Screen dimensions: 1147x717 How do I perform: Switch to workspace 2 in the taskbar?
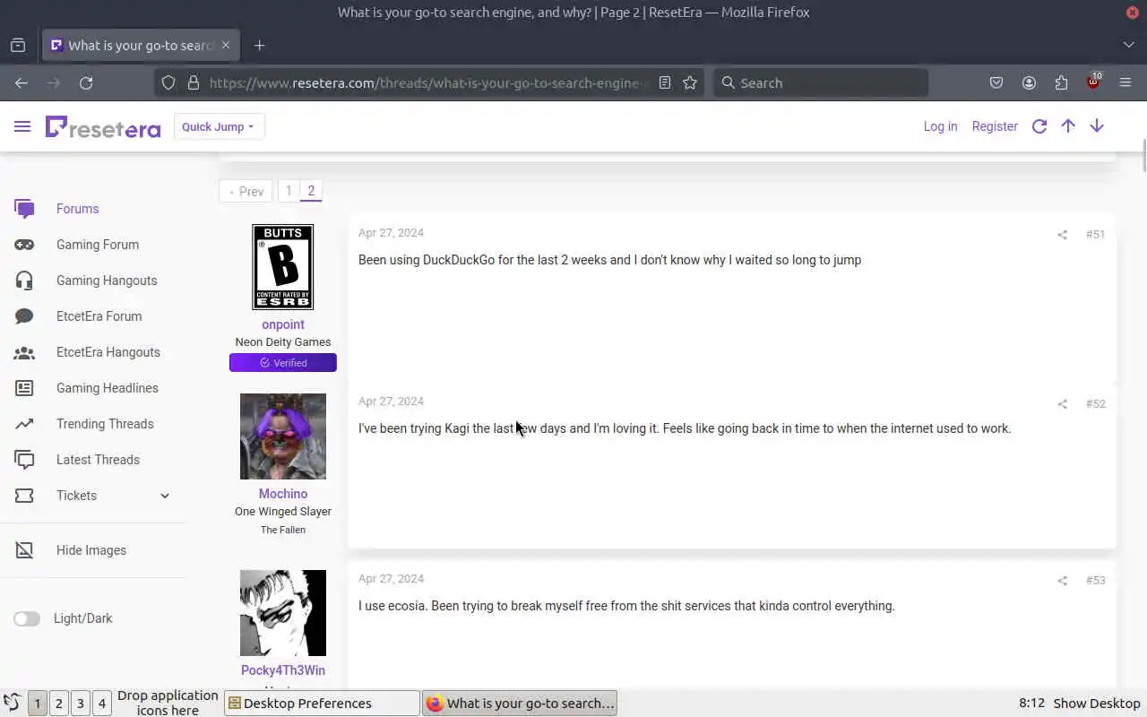coord(58,704)
